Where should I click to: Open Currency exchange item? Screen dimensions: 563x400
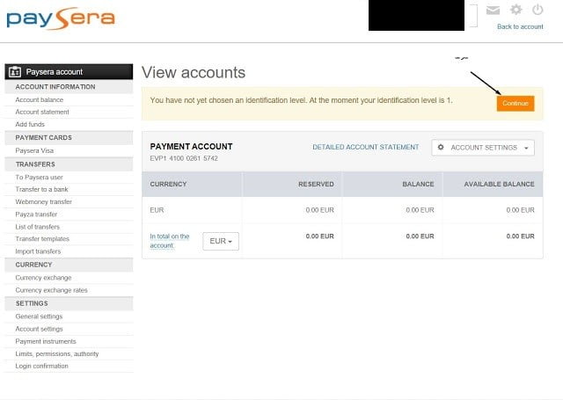[x=43, y=278]
